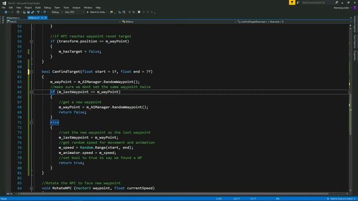The height and width of the screenshot is (201, 358).
Task: Collapse the else block at line 71
Action: tap(31, 122)
